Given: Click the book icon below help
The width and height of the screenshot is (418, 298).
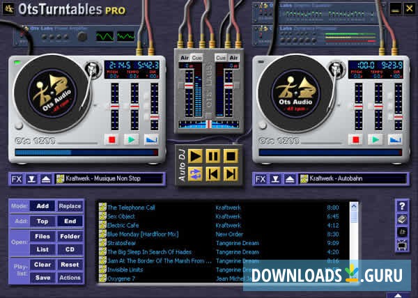Looking at the screenshot, I should [402, 219].
